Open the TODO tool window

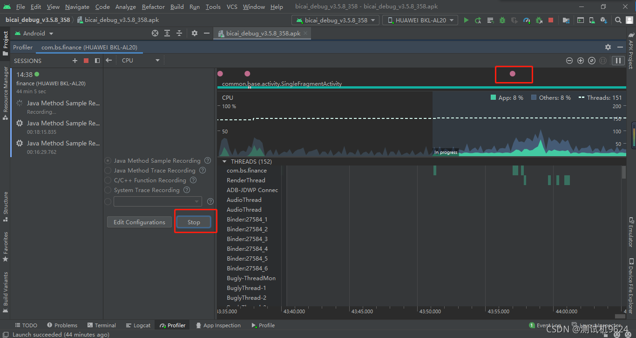(x=26, y=325)
